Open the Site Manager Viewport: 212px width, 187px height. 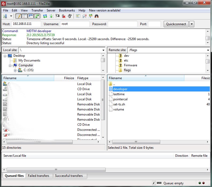point(5,16)
